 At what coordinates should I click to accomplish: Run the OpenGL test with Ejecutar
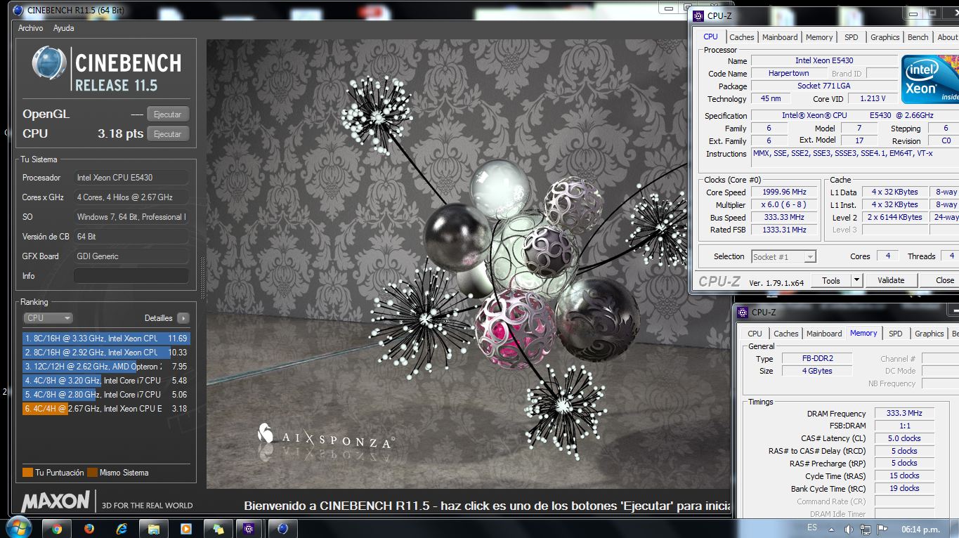coord(168,114)
